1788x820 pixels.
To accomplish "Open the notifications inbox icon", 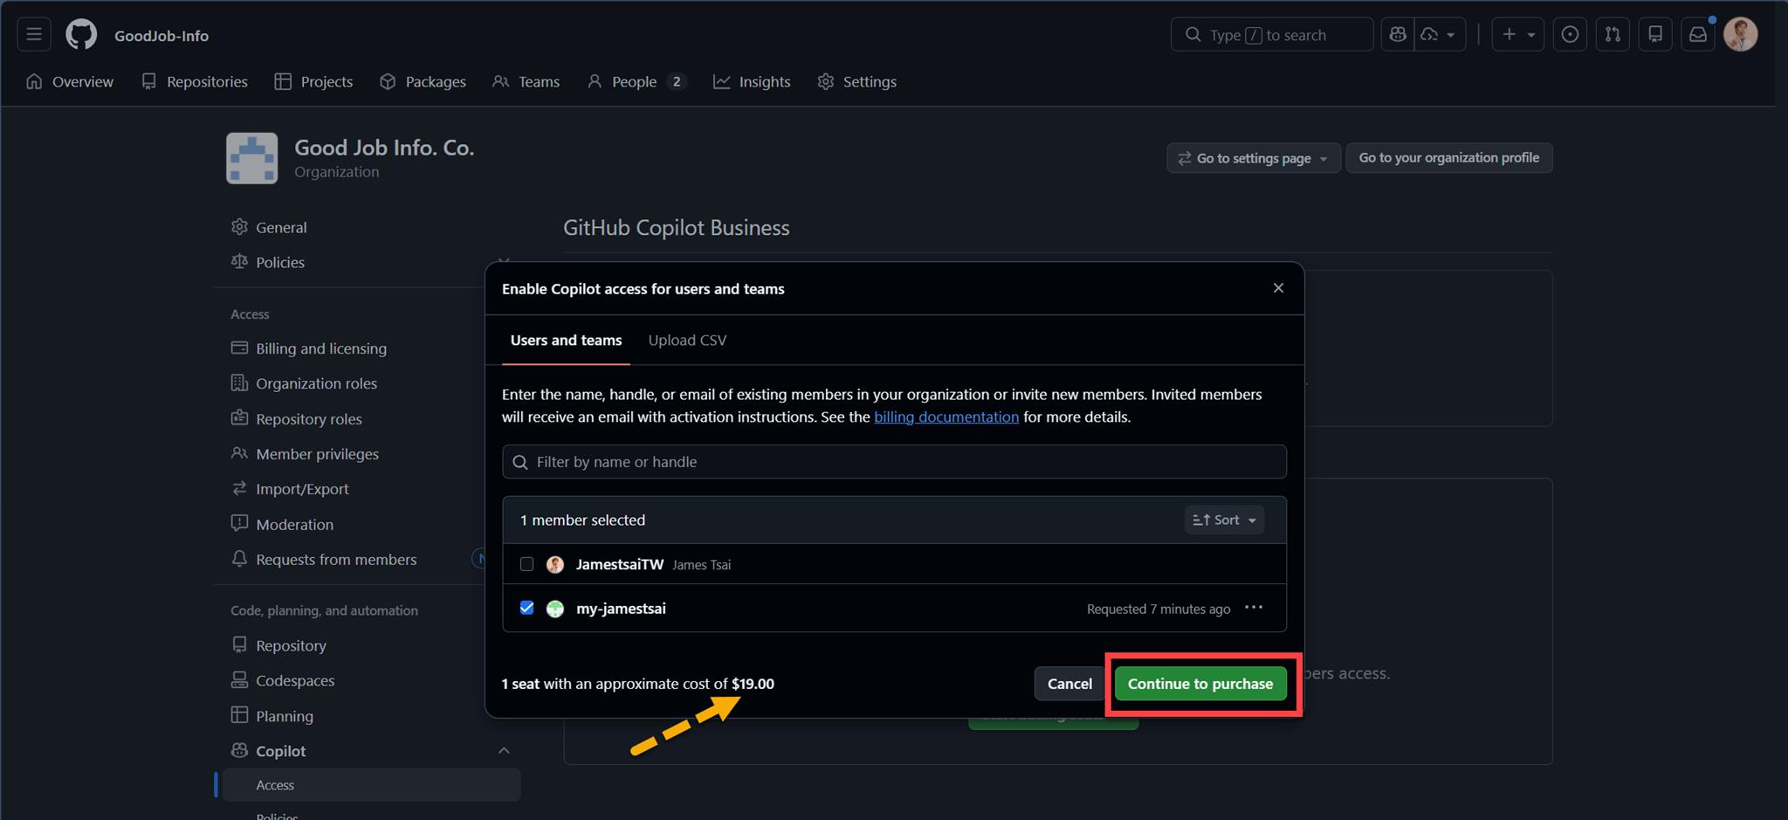I will (x=1697, y=35).
